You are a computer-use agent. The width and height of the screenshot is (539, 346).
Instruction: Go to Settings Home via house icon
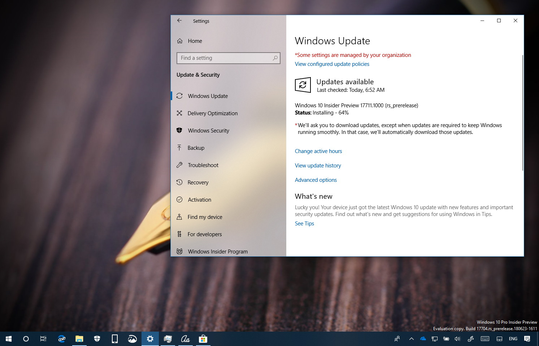click(x=180, y=41)
